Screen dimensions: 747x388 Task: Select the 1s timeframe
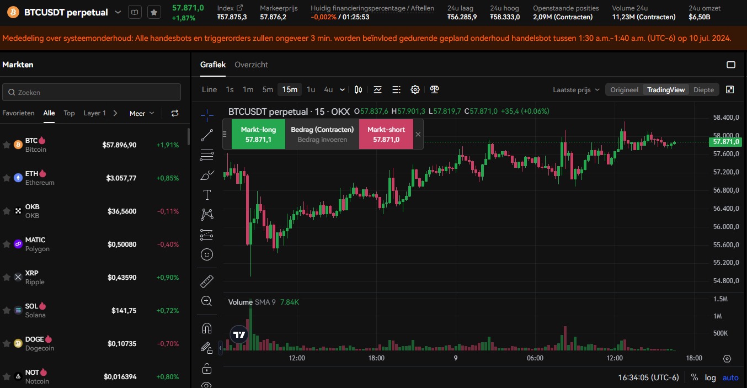point(230,89)
